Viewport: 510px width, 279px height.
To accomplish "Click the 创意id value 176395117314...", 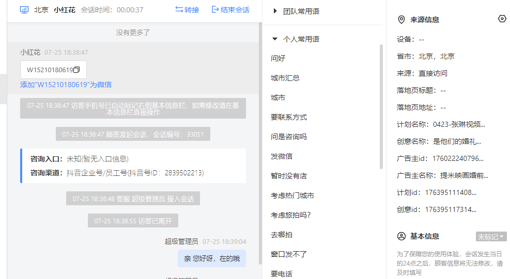I will pos(451,209).
